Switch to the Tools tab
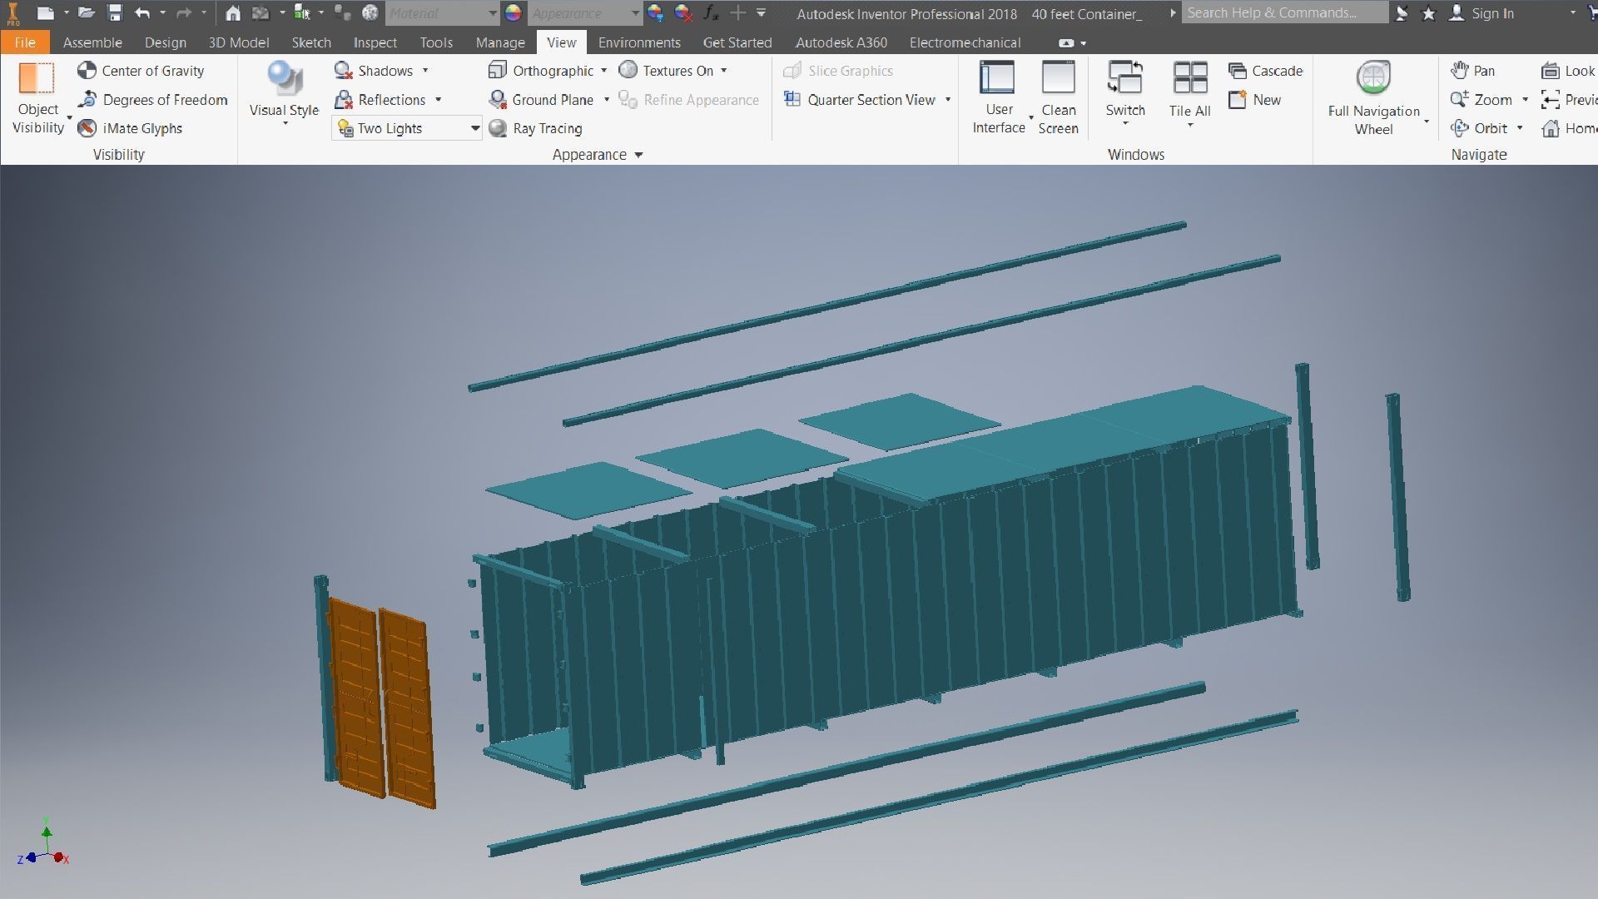This screenshot has width=1598, height=899. [436, 42]
